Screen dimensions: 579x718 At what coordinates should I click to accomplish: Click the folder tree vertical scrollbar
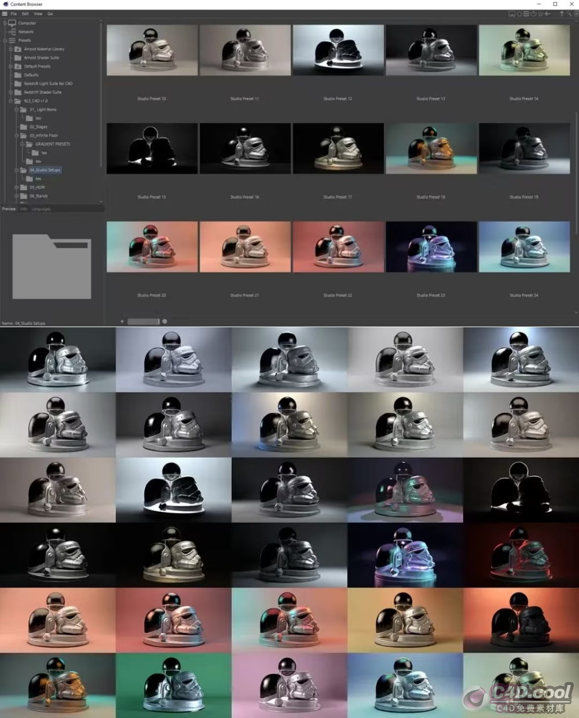[101, 96]
